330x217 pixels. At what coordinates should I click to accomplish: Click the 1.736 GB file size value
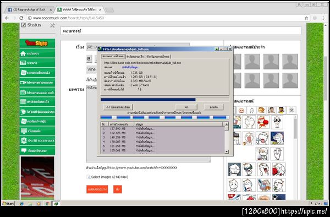(136, 73)
